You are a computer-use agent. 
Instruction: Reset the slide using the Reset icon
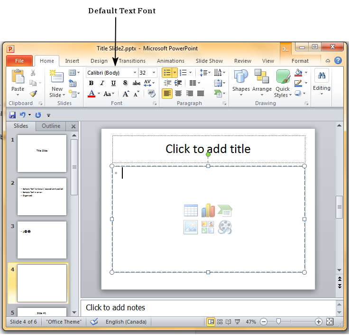(x=73, y=84)
